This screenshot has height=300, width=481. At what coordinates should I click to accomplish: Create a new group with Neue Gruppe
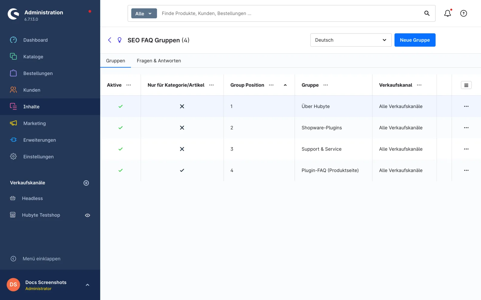(415, 40)
